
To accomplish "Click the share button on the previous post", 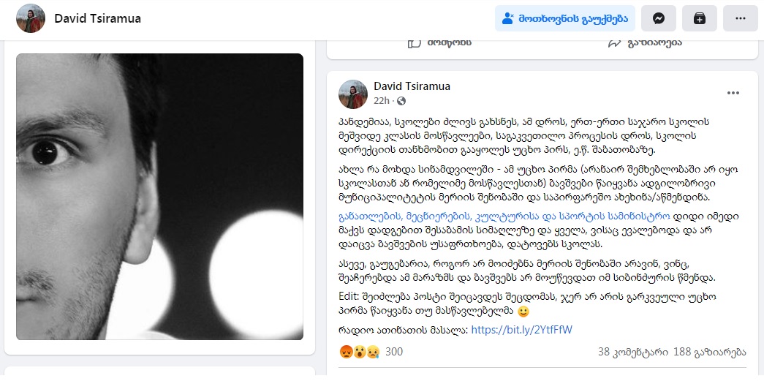I will (644, 43).
